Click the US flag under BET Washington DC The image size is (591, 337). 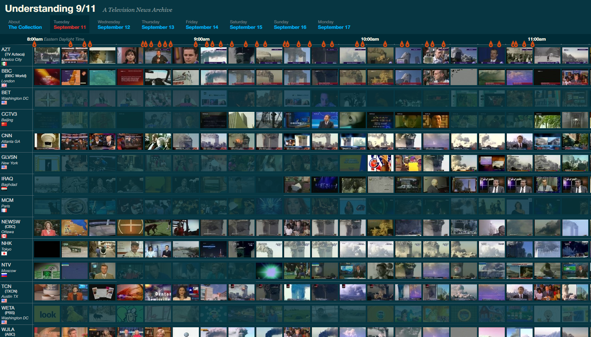[4, 102]
